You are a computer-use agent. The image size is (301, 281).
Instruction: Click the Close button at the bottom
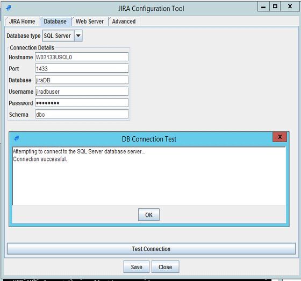tap(166, 267)
